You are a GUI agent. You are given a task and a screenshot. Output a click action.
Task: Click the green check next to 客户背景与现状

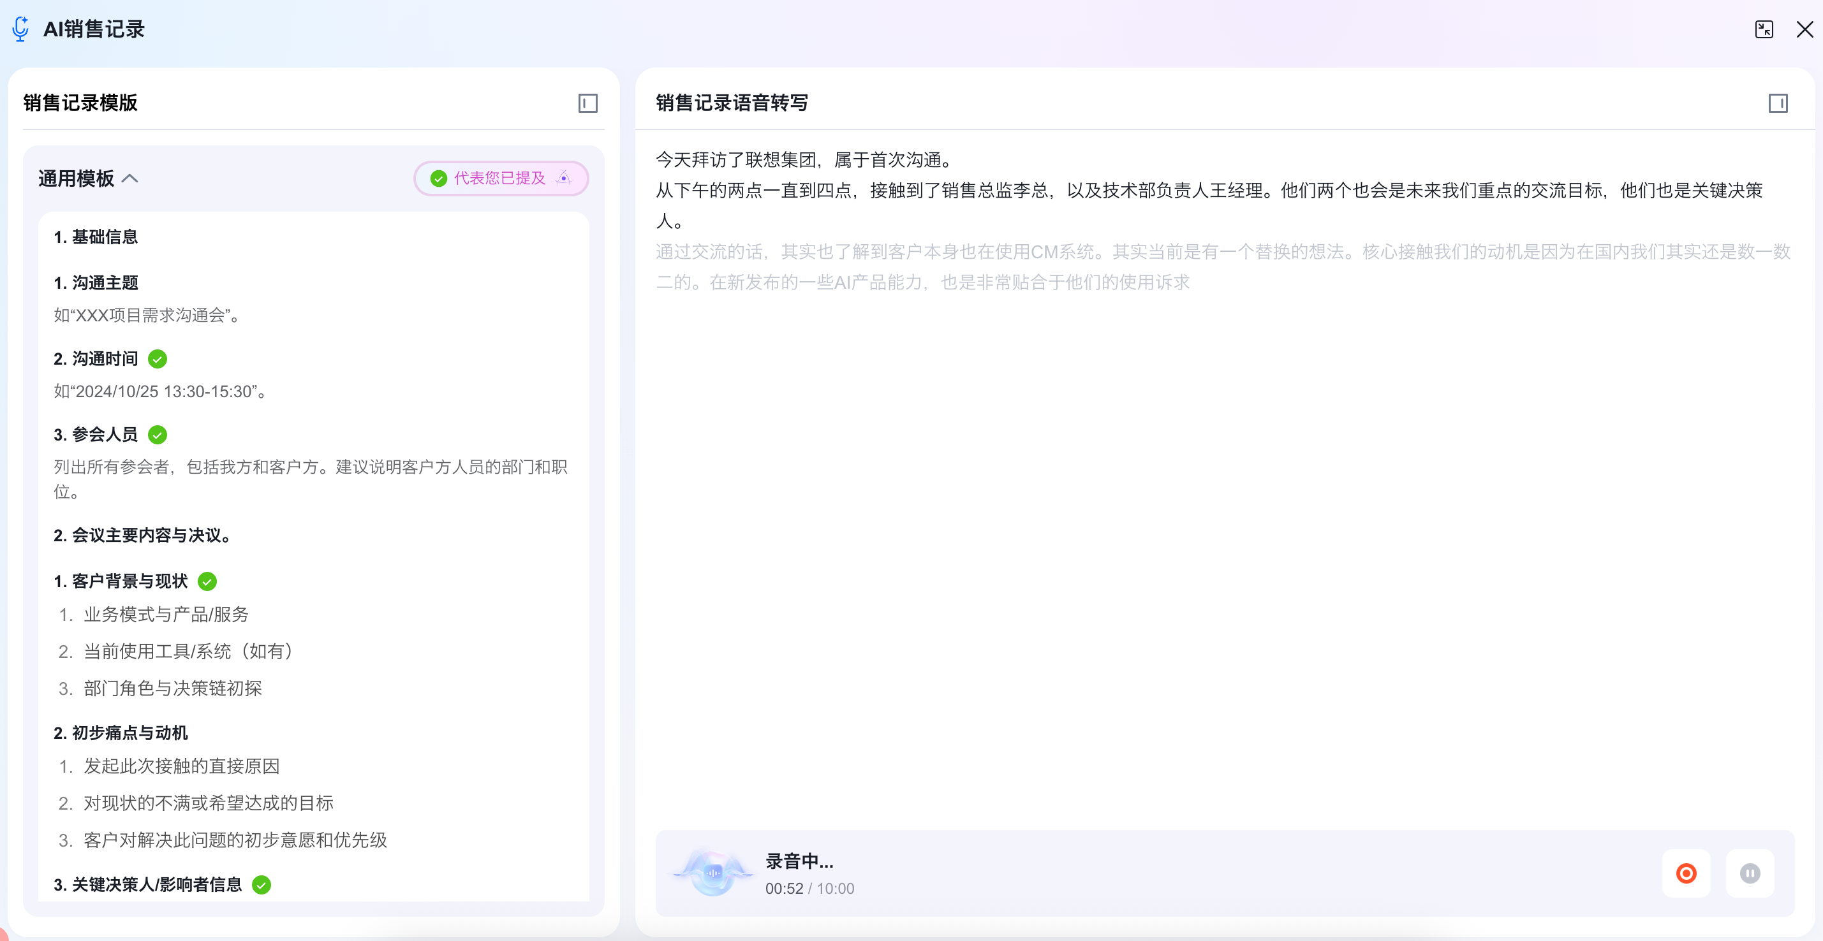point(207,581)
